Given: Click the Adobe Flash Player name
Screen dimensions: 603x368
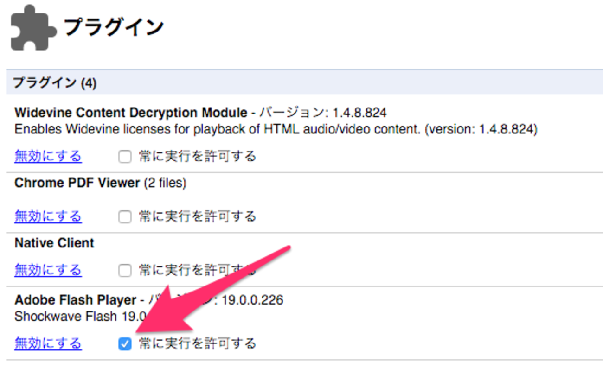Looking at the screenshot, I should 75,300.
